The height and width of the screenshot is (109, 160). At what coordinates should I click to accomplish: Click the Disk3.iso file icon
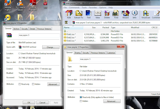[65, 40]
